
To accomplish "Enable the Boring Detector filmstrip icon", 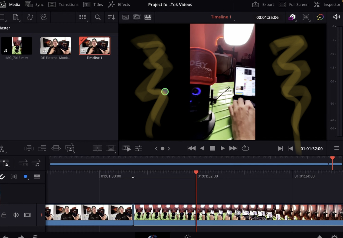I will [126, 148].
